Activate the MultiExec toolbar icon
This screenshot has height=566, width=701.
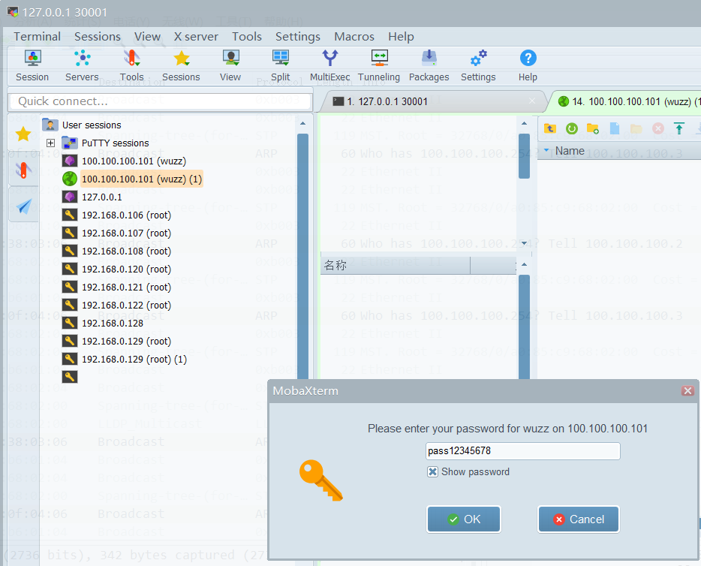coord(330,58)
